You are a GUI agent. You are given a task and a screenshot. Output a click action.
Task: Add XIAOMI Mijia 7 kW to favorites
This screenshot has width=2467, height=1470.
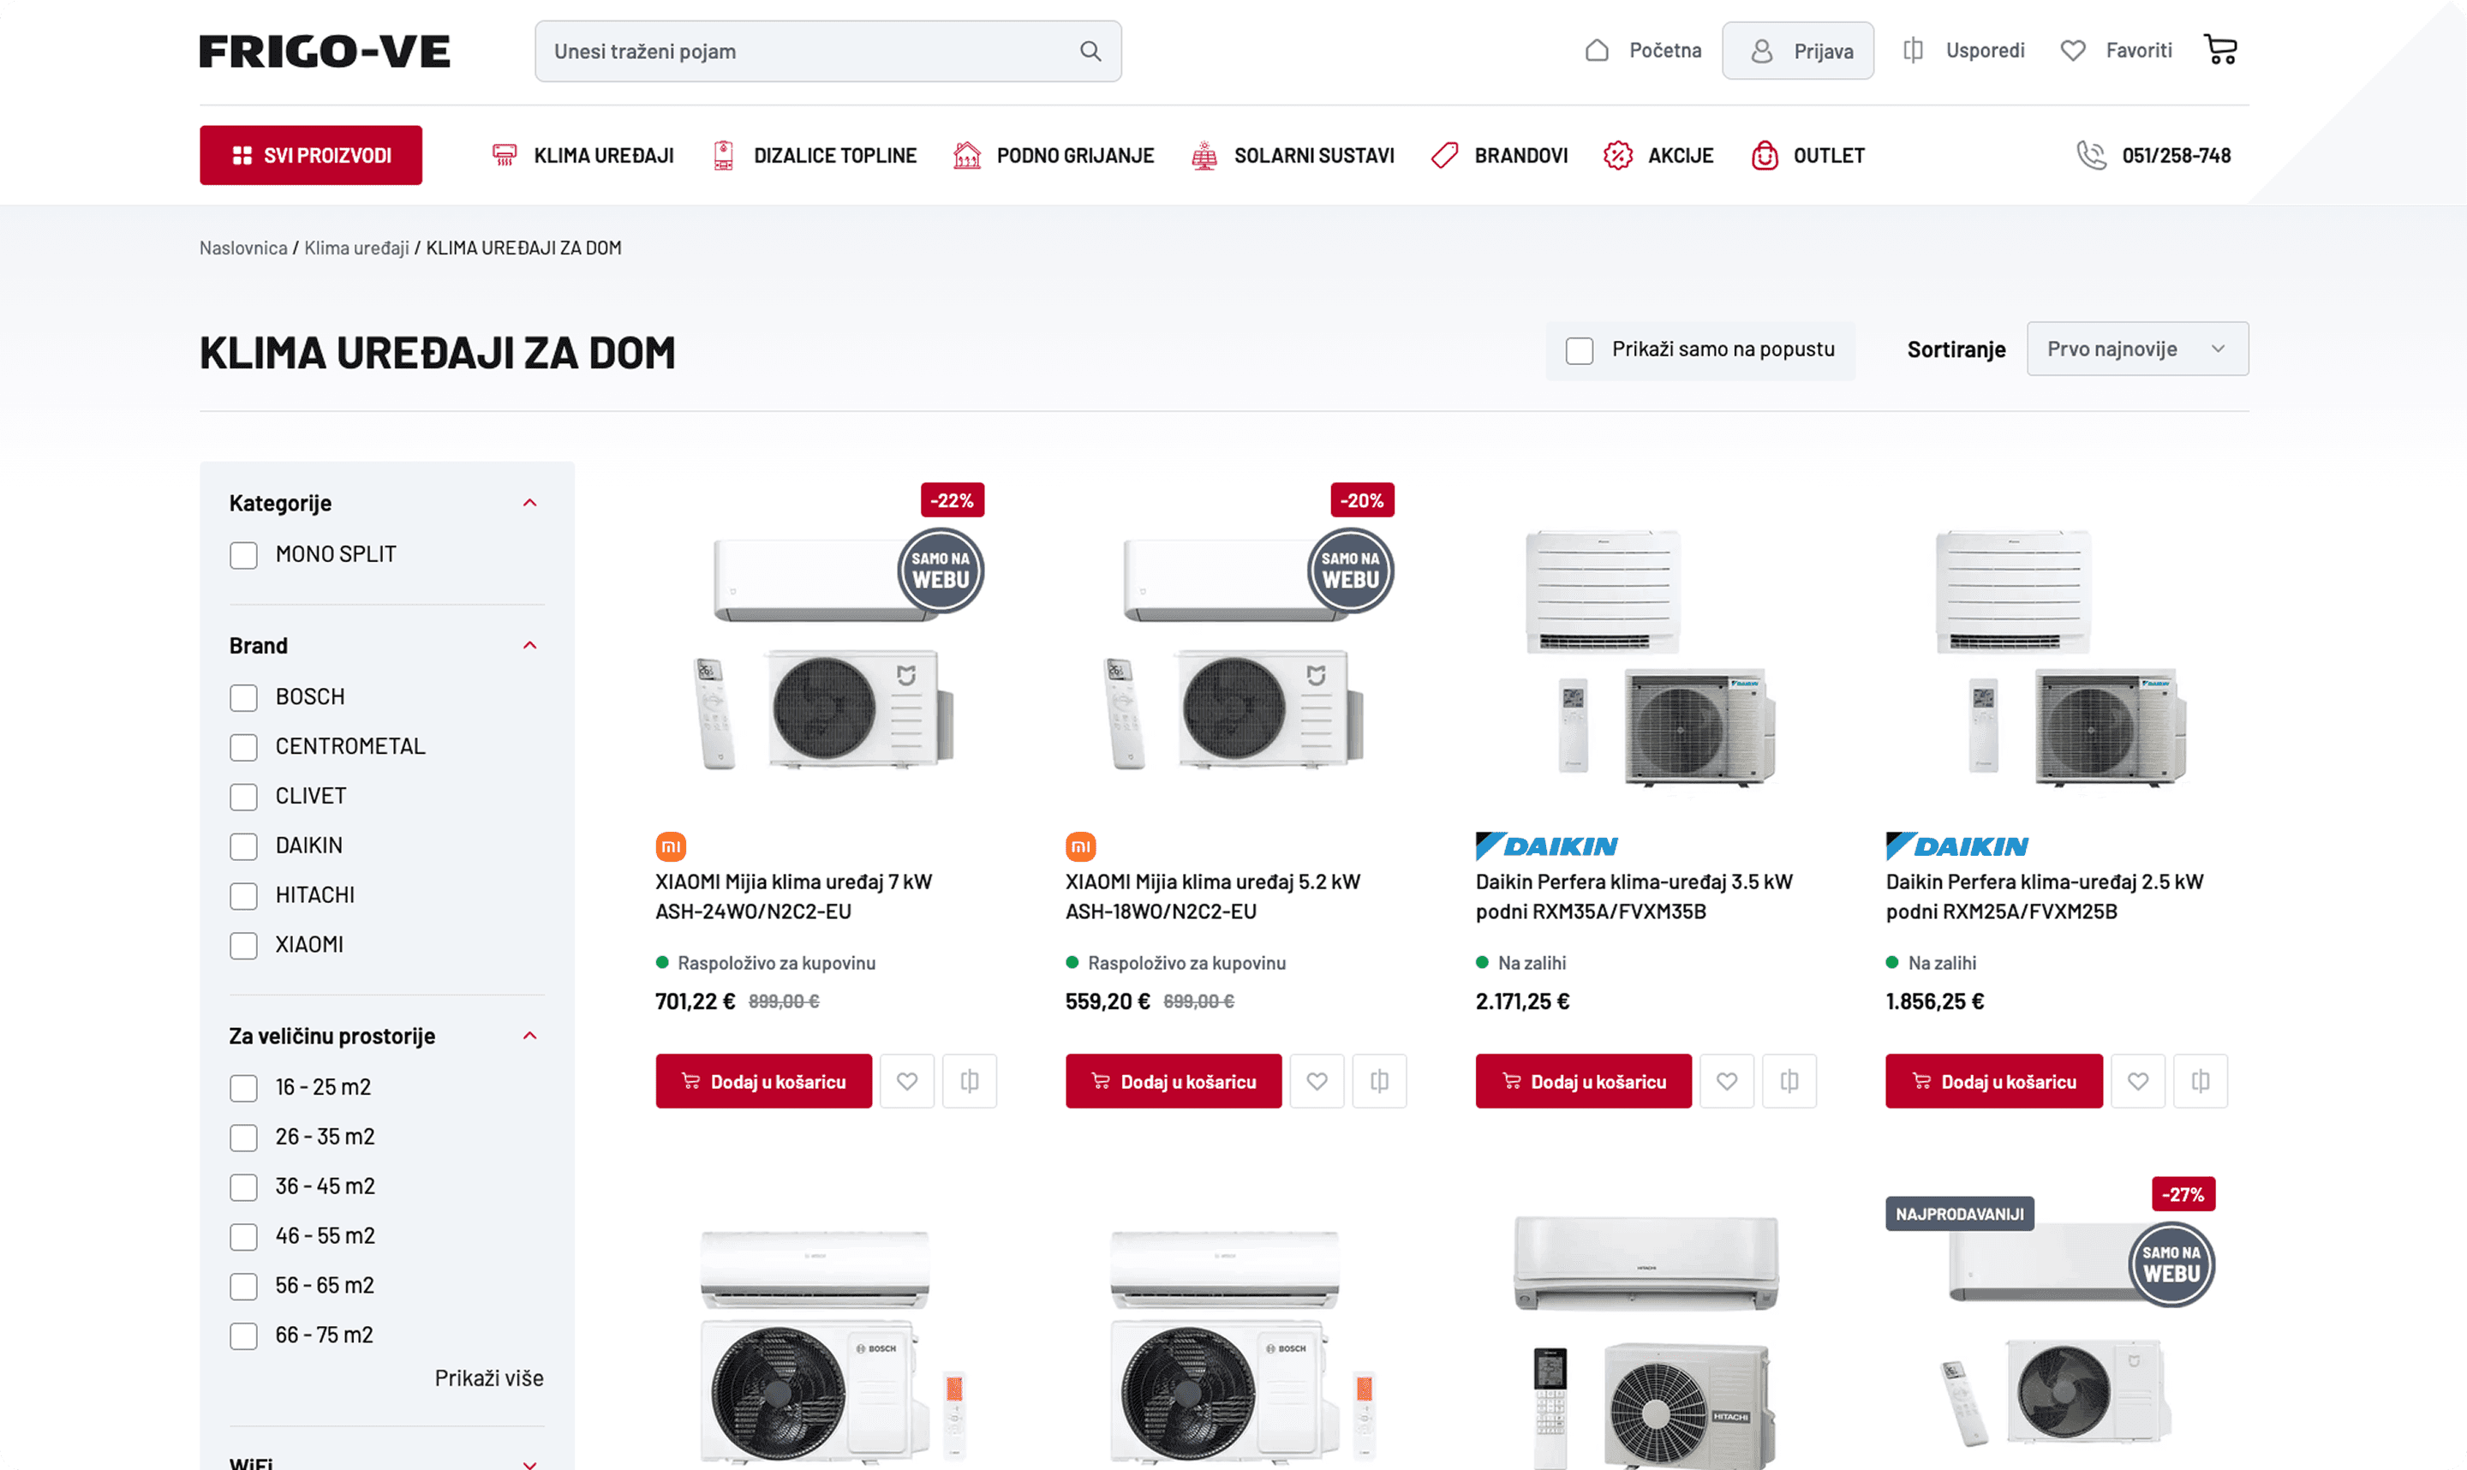(906, 1081)
